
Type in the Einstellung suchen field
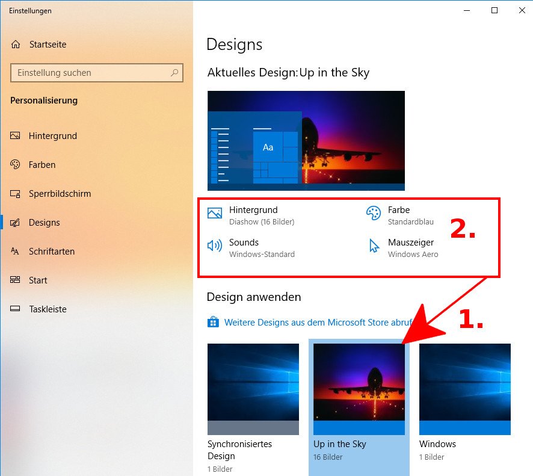pos(90,73)
